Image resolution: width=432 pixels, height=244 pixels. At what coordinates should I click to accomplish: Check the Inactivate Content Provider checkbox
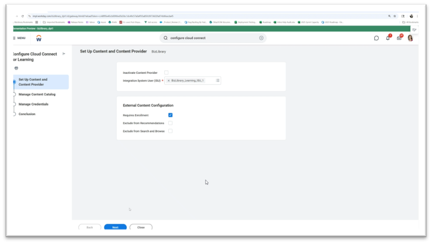[166, 73]
